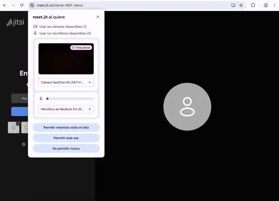Click the browser forward arrow

click(13, 5)
